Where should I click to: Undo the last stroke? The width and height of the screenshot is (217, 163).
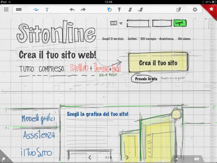[x=72, y=10]
